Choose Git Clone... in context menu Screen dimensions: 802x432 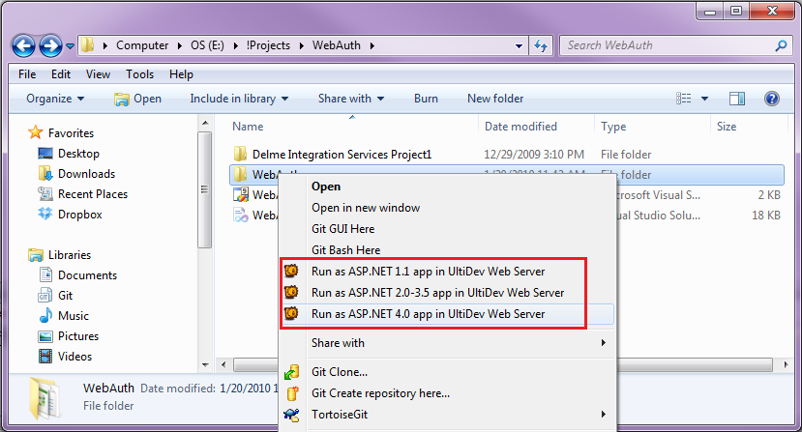(340, 372)
